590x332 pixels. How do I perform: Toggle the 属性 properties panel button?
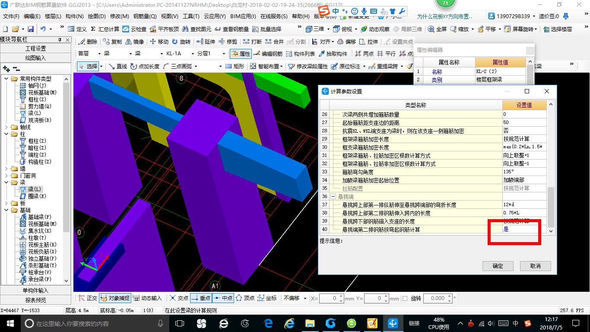coord(241,54)
